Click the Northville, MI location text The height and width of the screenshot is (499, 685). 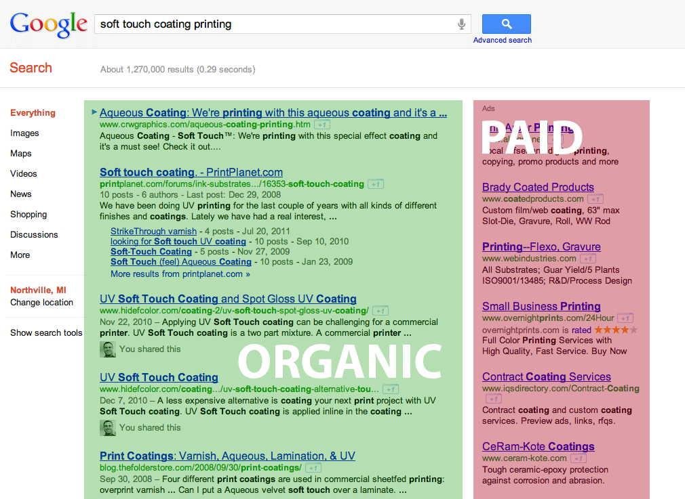coord(38,290)
